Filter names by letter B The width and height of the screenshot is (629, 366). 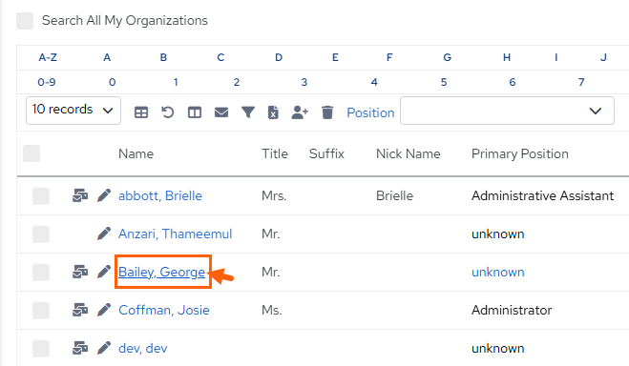click(x=163, y=57)
